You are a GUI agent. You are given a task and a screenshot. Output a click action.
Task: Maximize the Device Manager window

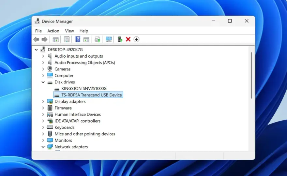point(230,21)
